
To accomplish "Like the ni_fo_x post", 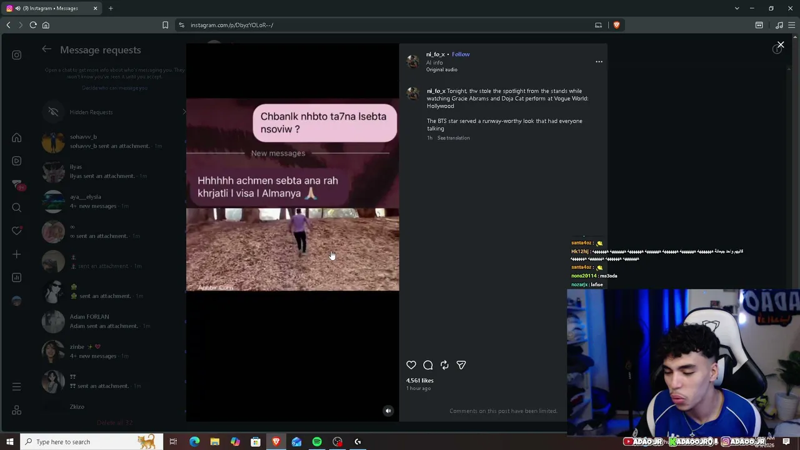I will point(411,365).
